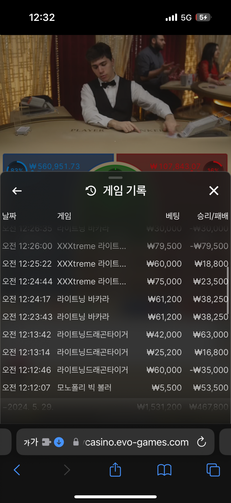Tap the game history scrollbar
231x503 pixels.
pos(228,290)
